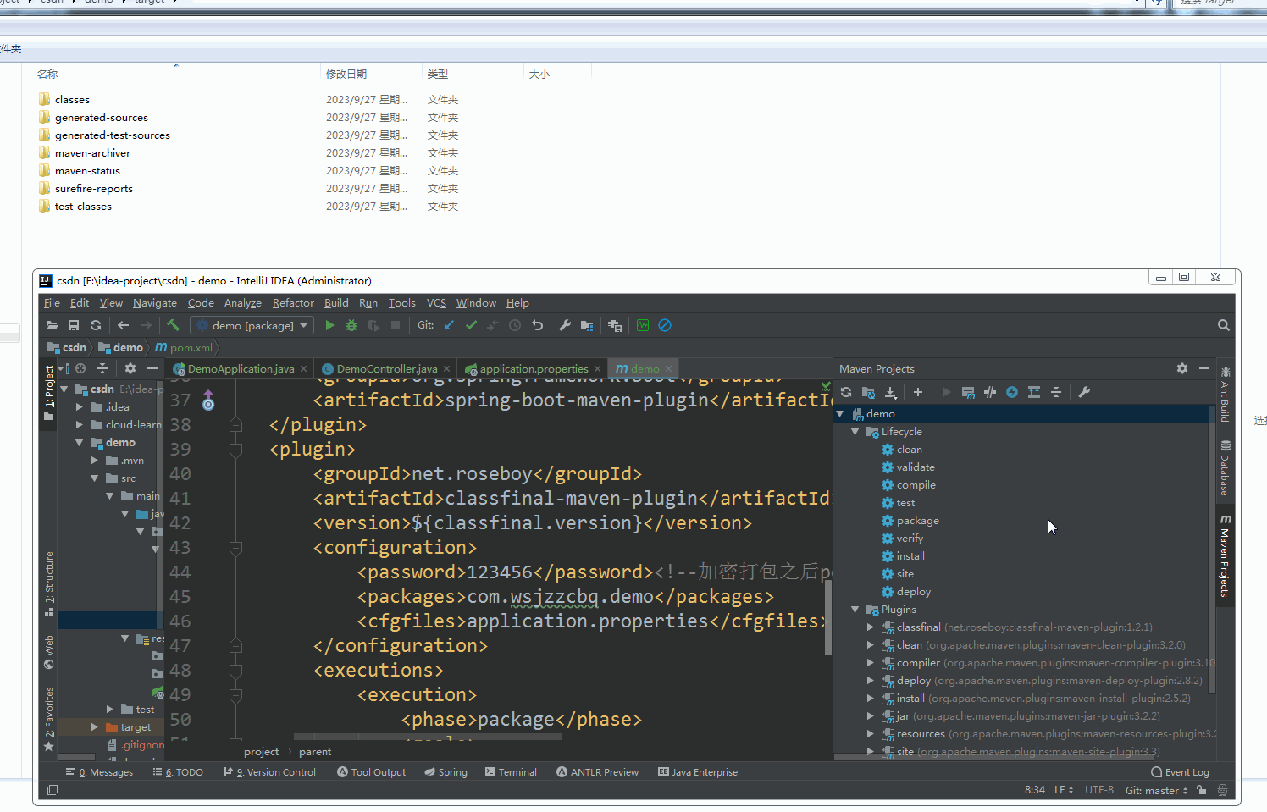1267x812 pixels.
Task: Switch to application.properties tab
Action: (533, 369)
